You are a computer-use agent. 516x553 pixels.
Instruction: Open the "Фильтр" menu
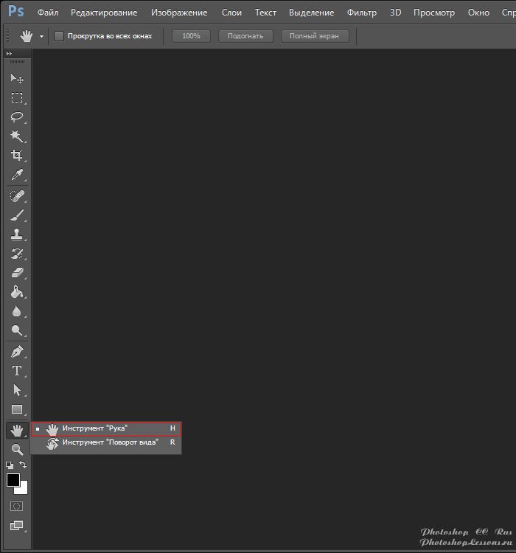(x=361, y=13)
